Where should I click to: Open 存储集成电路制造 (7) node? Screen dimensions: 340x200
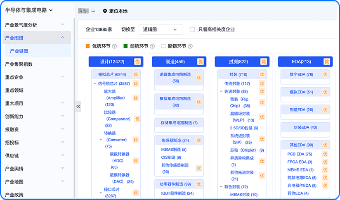coord(179,123)
